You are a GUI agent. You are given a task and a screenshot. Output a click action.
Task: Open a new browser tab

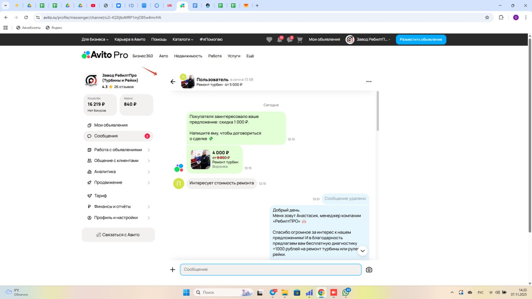257,5
